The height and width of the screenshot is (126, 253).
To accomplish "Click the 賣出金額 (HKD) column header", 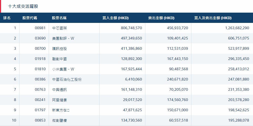I will [161, 18].
